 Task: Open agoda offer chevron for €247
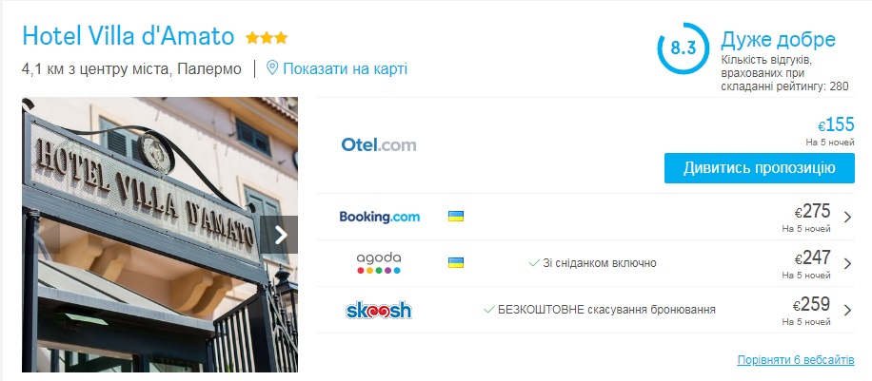[x=847, y=263]
